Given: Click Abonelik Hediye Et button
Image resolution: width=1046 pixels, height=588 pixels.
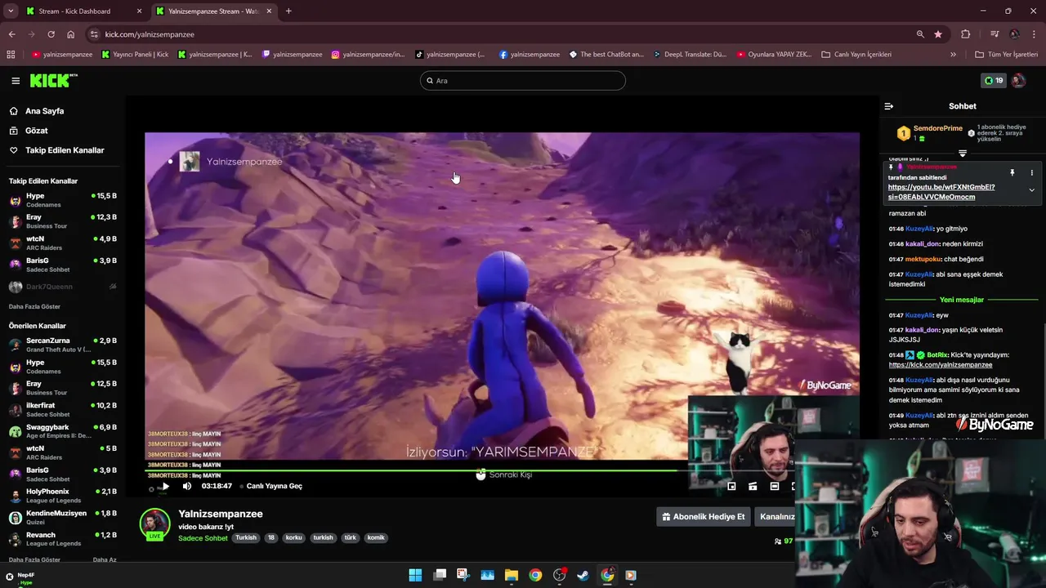Looking at the screenshot, I should tap(704, 517).
